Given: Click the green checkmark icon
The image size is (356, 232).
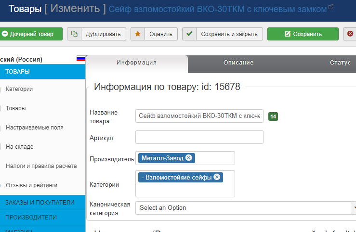Looking at the screenshot, I should [189, 34].
